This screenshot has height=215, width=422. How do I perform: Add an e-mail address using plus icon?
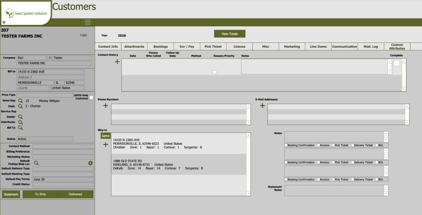coord(262,106)
